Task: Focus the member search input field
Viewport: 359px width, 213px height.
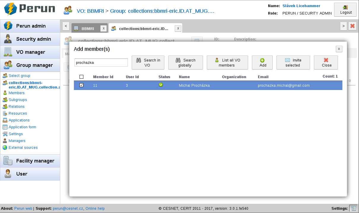Action: pos(101,63)
